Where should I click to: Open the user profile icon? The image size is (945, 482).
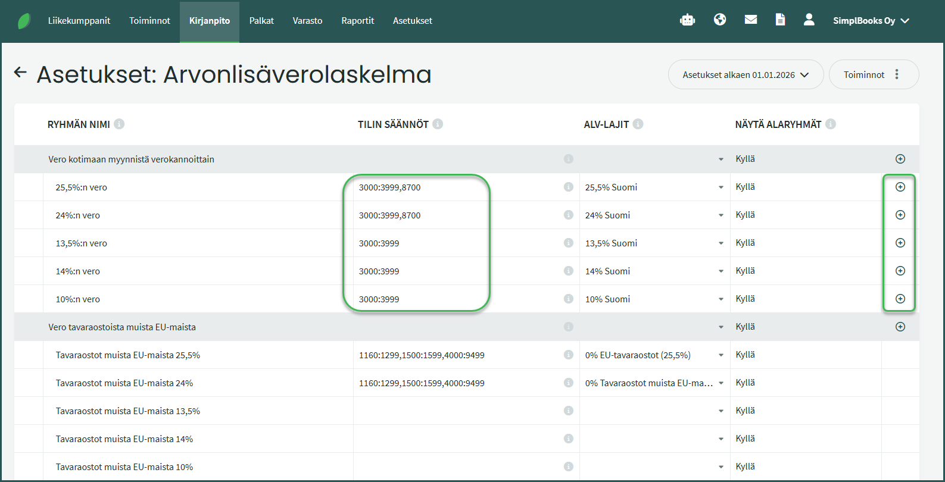809,20
